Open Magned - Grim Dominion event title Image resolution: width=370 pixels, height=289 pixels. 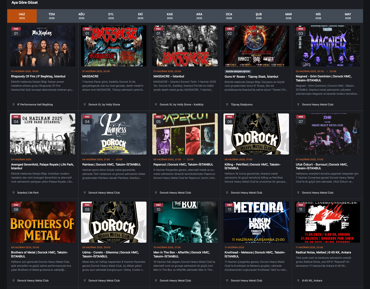[x=324, y=78]
